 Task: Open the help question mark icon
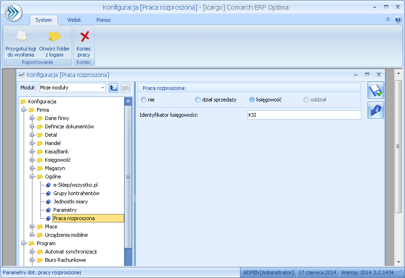tap(398, 20)
